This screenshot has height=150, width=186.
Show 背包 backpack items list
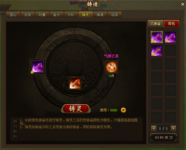pos(172,23)
